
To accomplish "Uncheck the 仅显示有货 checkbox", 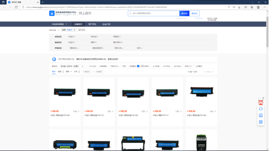I will click(138, 66).
